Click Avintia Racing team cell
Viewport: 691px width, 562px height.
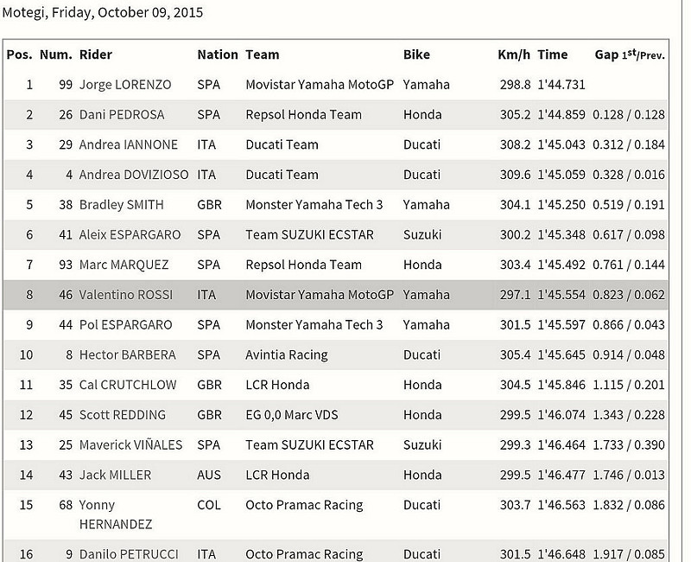[x=287, y=355]
